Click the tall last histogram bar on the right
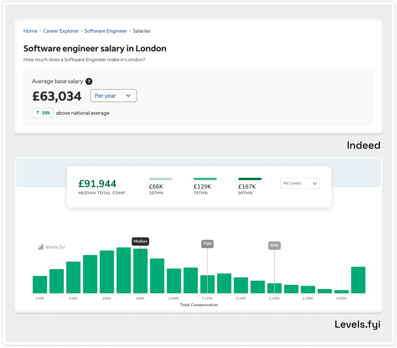 tap(358, 280)
